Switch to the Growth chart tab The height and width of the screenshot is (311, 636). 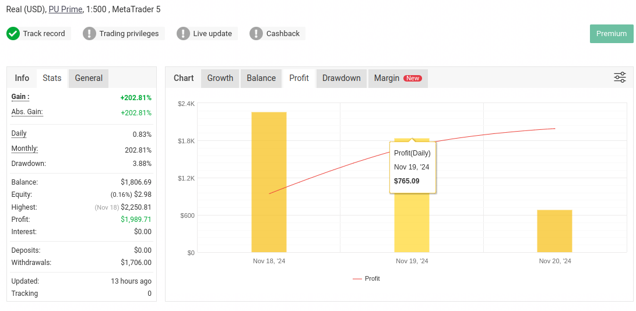220,78
